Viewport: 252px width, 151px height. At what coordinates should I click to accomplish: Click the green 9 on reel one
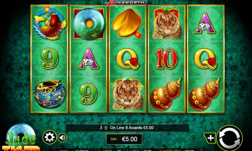(49, 58)
